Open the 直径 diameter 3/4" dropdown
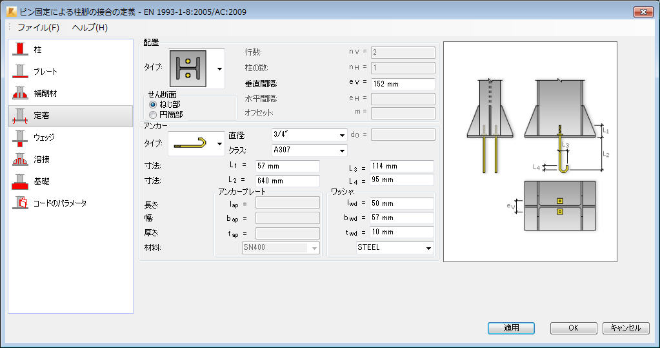This screenshot has height=348, width=660. coord(310,135)
